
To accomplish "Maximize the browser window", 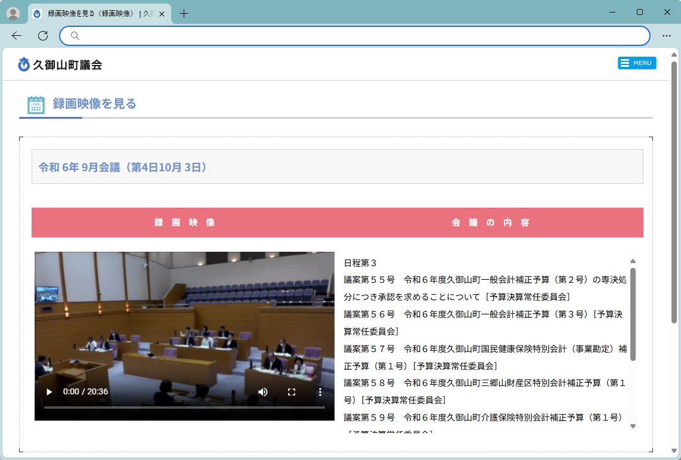I will click(640, 12).
